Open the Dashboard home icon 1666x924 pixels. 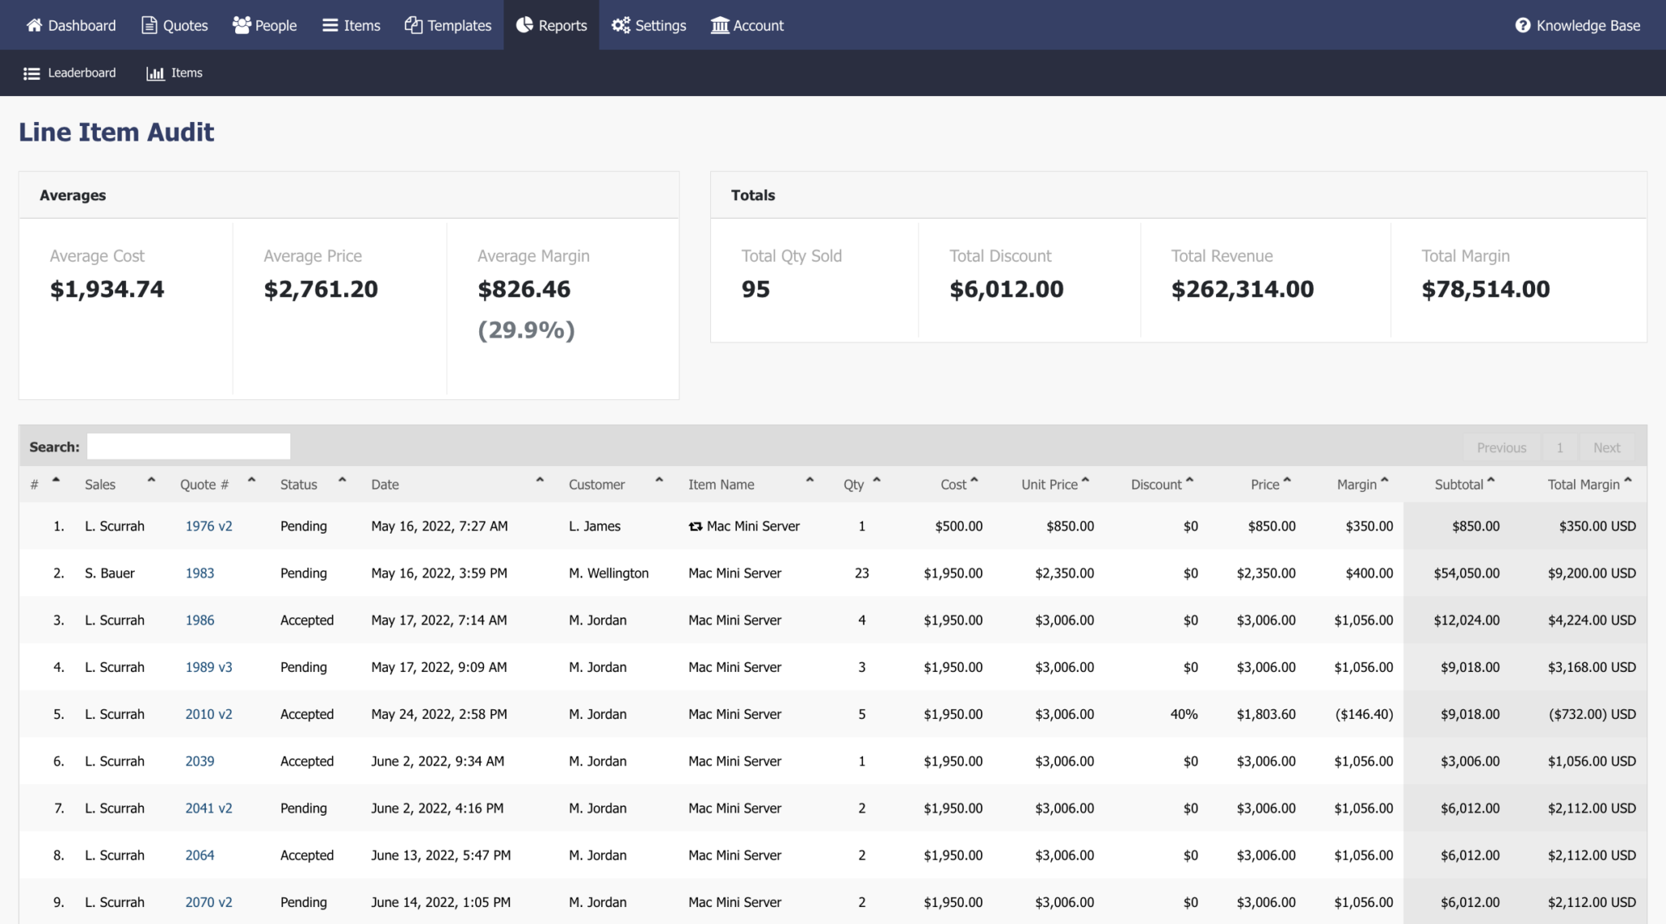coord(33,25)
